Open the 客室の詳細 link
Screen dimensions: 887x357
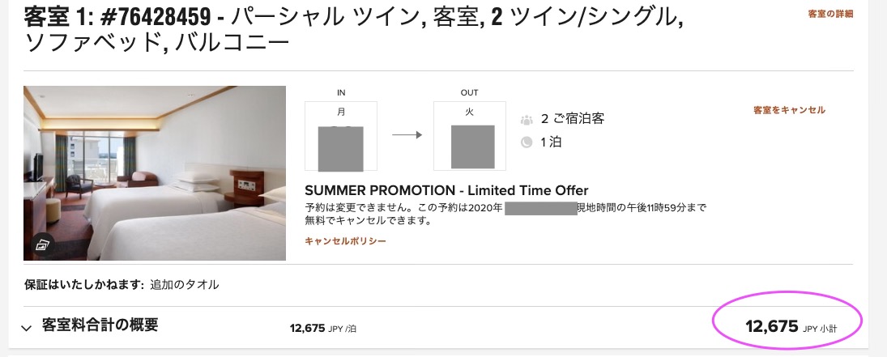pos(830,14)
